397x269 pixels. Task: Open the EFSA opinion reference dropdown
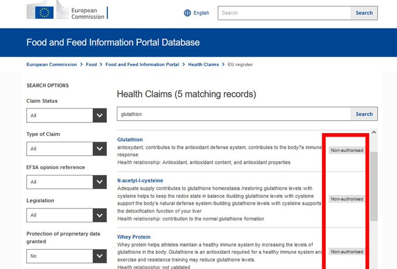[67, 182]
